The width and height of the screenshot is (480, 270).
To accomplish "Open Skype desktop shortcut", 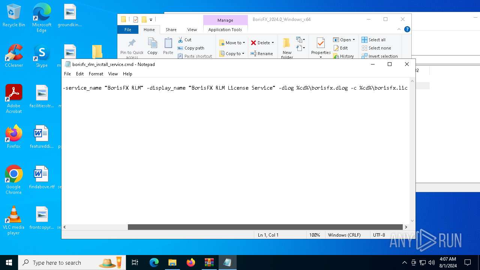I will click(42, 56).
